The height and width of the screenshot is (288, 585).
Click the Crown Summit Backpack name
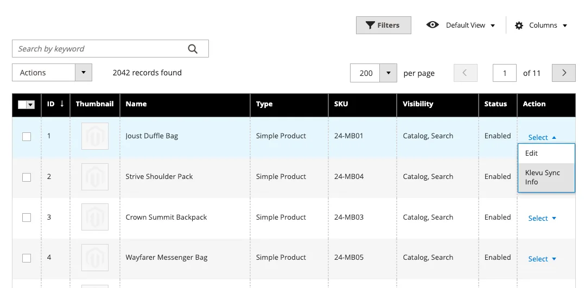coord(166,217)
